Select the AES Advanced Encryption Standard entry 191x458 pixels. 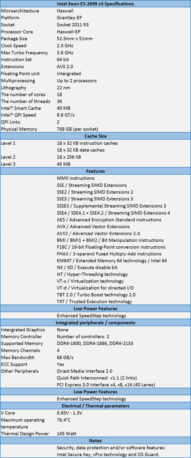point(109,220)
